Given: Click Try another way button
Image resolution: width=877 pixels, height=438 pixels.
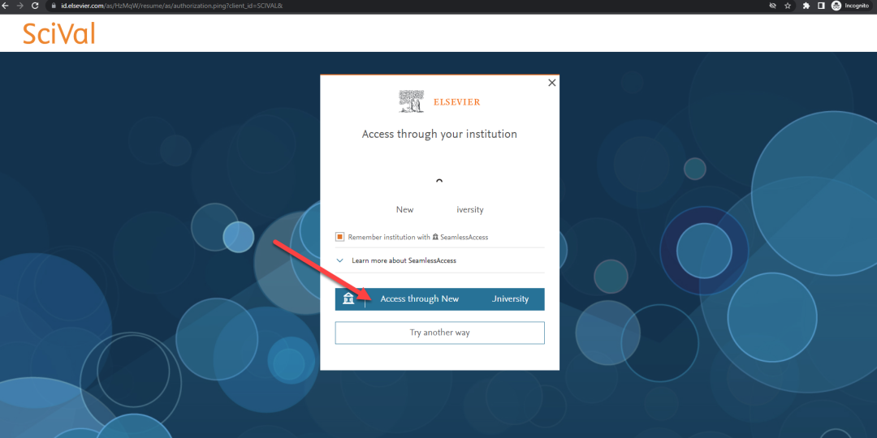Looking at the screenshot, I should click(439, 333).
